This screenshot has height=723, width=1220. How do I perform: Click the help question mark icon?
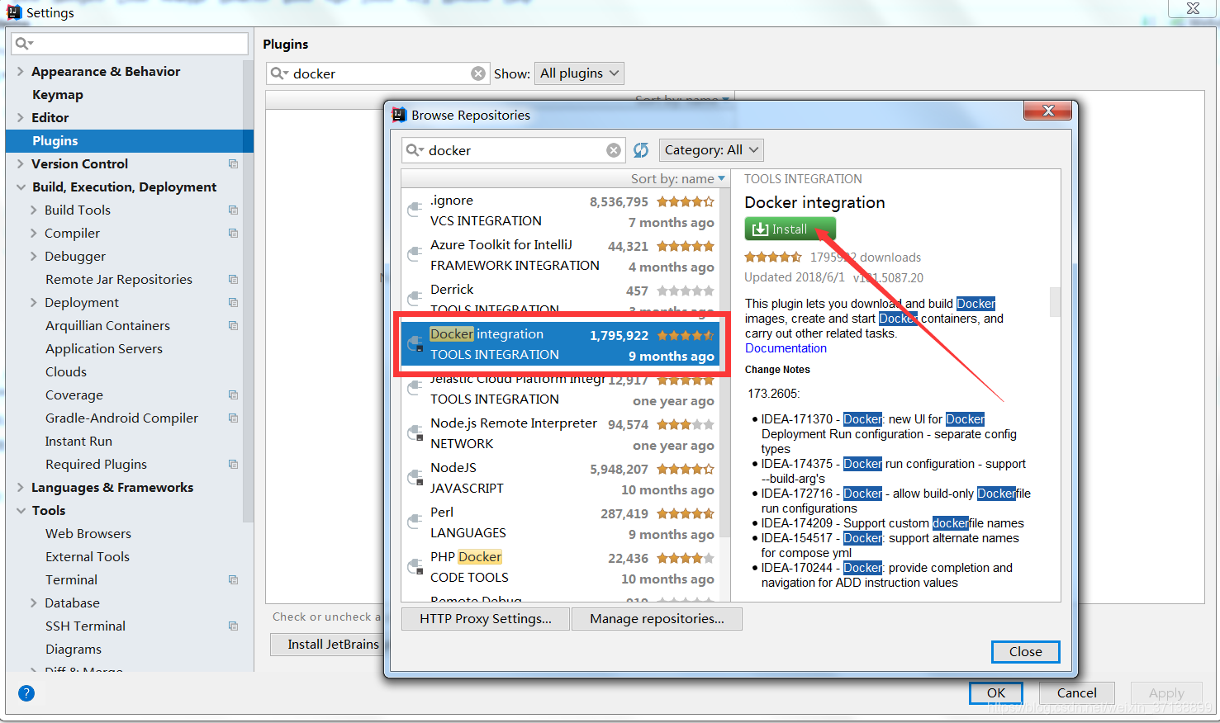26,693
